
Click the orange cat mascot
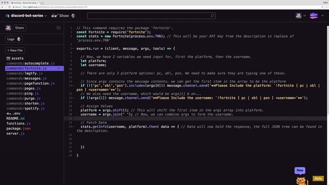[302, 181]
